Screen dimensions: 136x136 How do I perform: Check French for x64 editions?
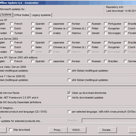click(x=12, y=61)
